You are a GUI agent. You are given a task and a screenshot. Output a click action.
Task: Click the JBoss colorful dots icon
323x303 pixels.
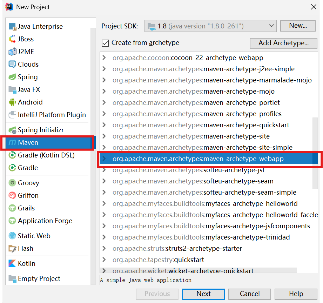point(12,39)
